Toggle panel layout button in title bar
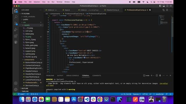Viewport: 186px width, 104px height. coord(164,6)
